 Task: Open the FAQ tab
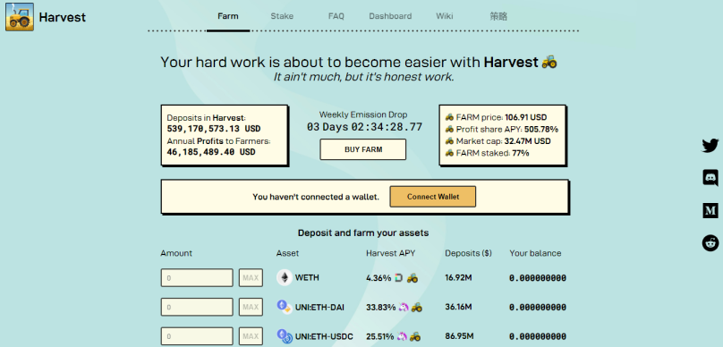coord(336,16)
